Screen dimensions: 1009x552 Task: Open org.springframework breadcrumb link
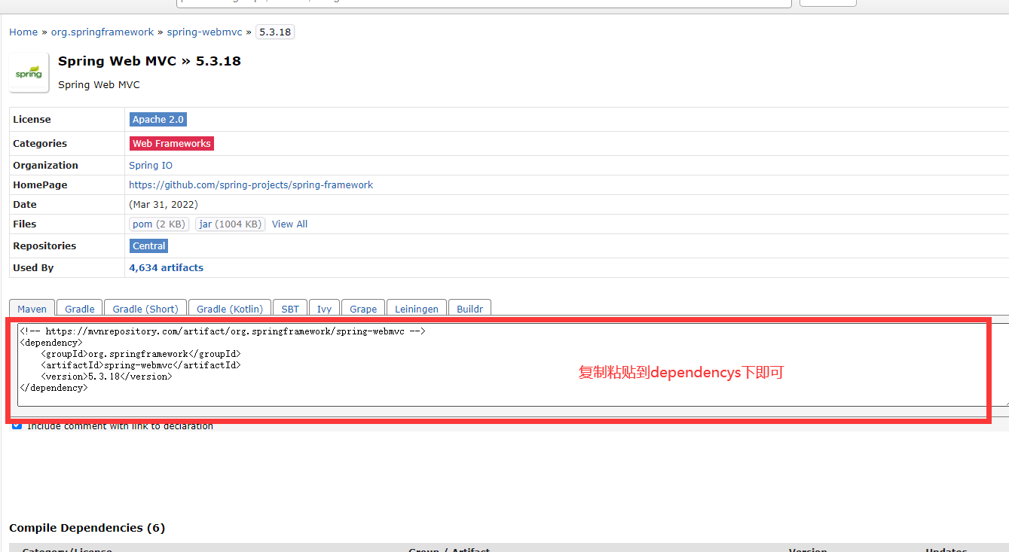pos(102,32)
